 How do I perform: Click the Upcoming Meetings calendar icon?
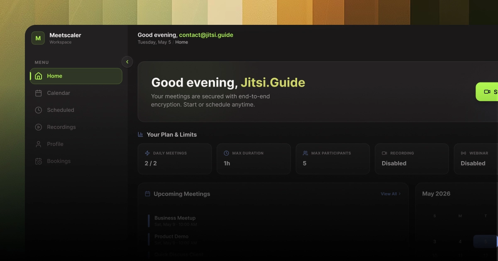147,194
